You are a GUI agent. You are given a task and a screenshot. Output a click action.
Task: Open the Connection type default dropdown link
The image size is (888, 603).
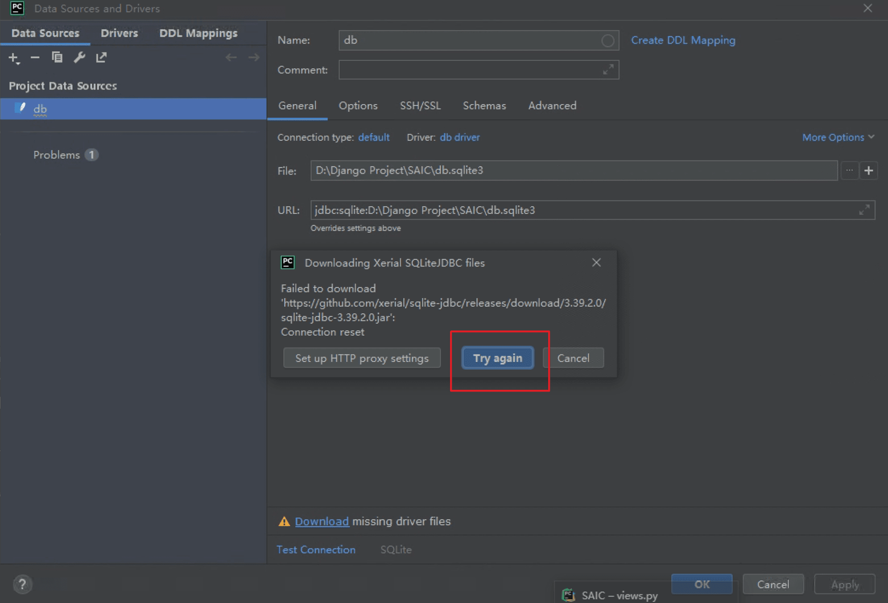click(374, 137)
